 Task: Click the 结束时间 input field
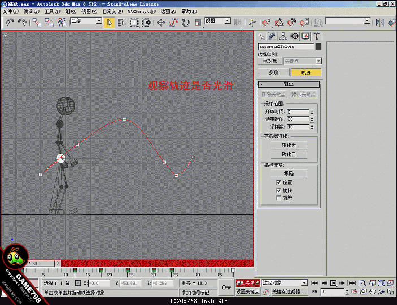[x=298, y=119]
